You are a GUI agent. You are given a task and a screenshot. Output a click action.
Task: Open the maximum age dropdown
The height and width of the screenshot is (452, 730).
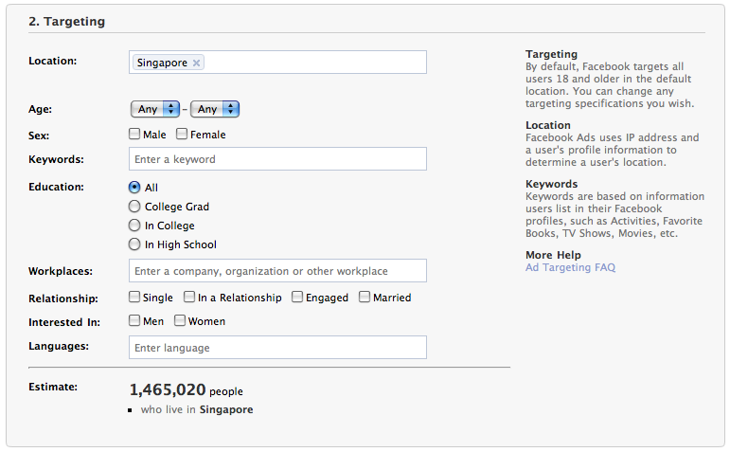(215, 109)
